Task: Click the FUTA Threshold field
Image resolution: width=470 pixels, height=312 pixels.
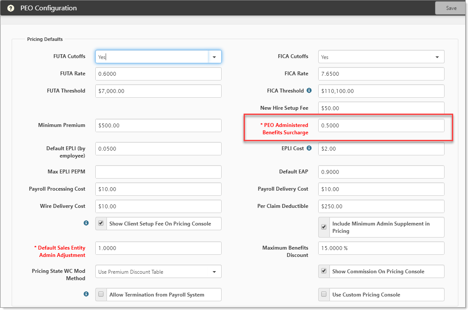Action: (x=158, y=91)
